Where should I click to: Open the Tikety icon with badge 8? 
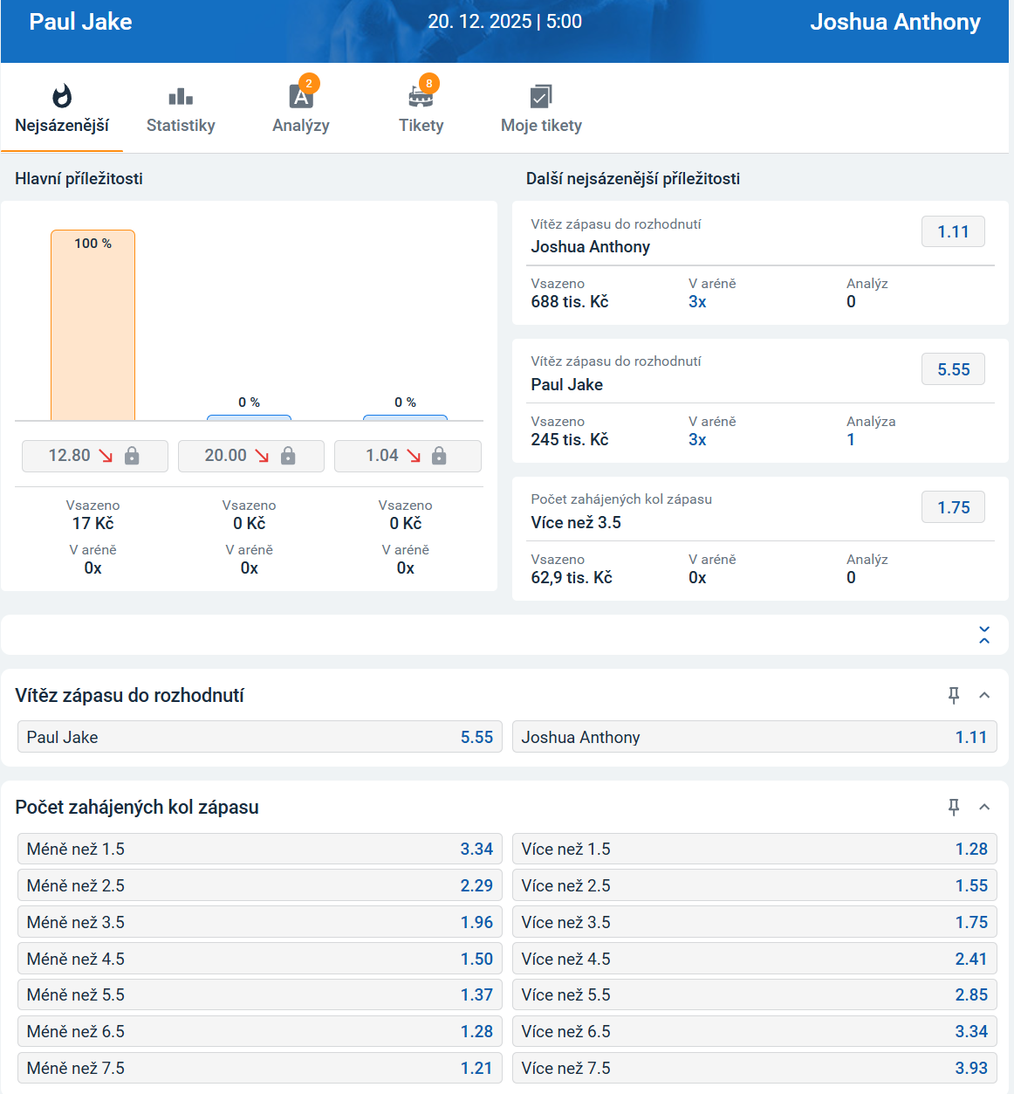[x=421, y=95]
